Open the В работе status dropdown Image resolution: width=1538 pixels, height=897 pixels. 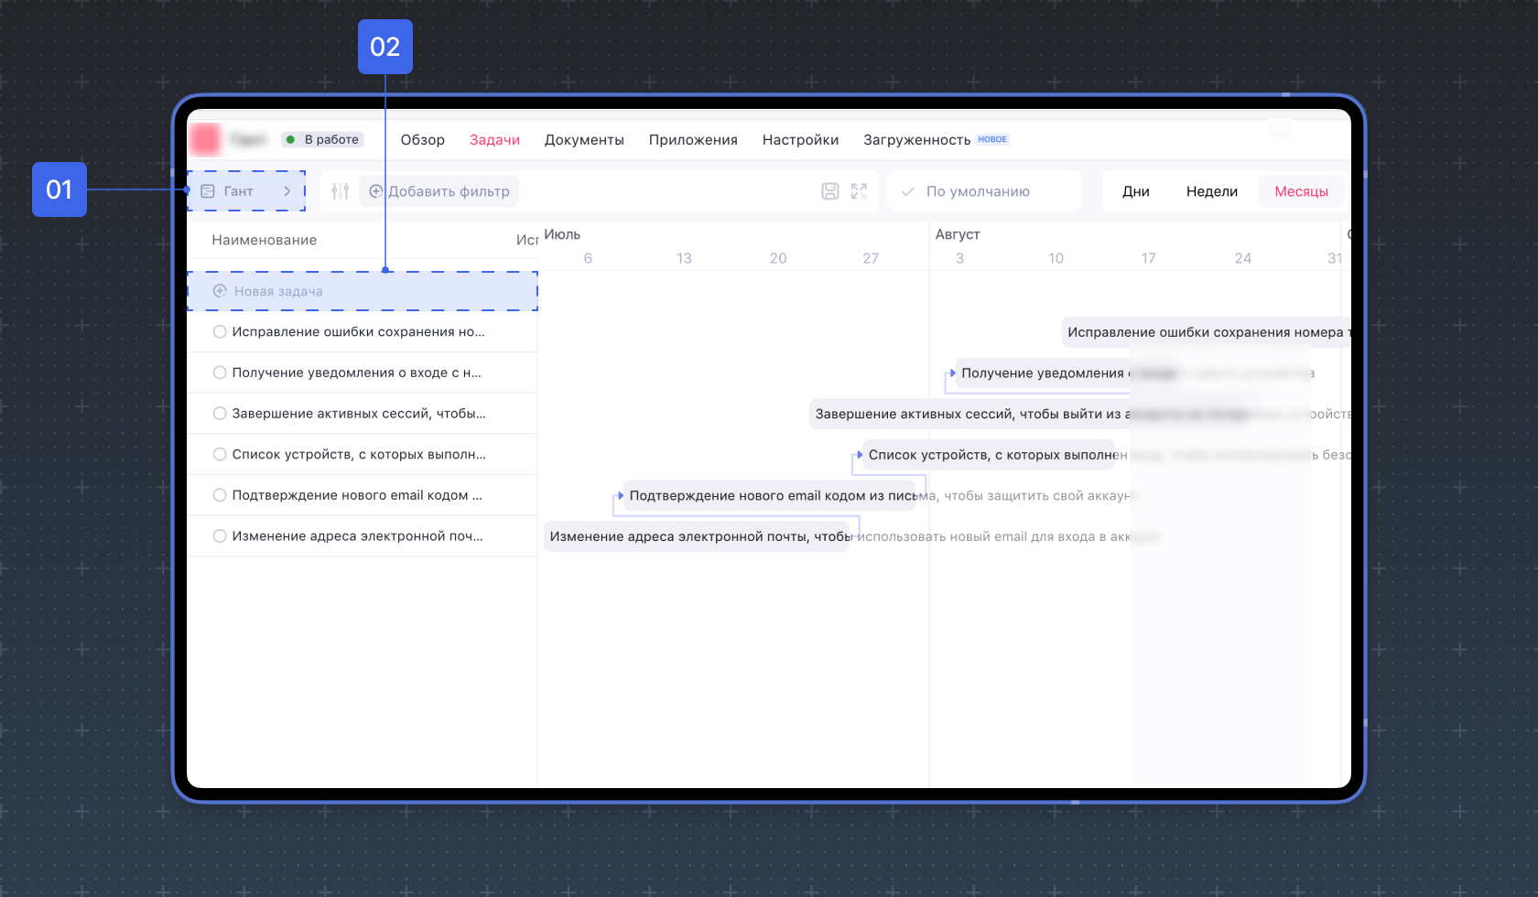pyautogui.click(x=322, y=139)
